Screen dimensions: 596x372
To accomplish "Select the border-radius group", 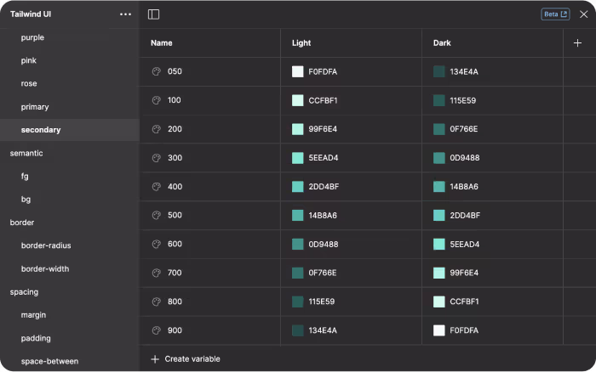I will pyautogui.click(x=46, y=245).
